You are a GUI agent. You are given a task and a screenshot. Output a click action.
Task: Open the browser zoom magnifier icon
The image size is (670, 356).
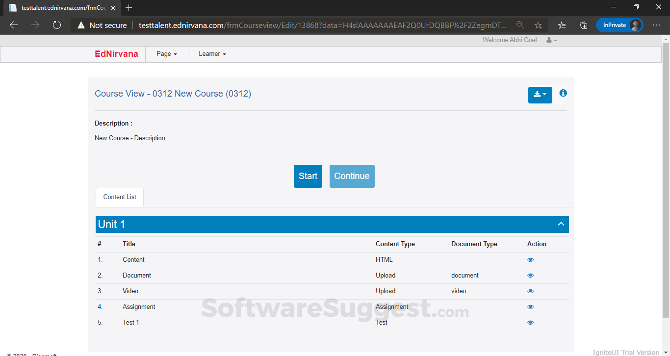(520, 25)
